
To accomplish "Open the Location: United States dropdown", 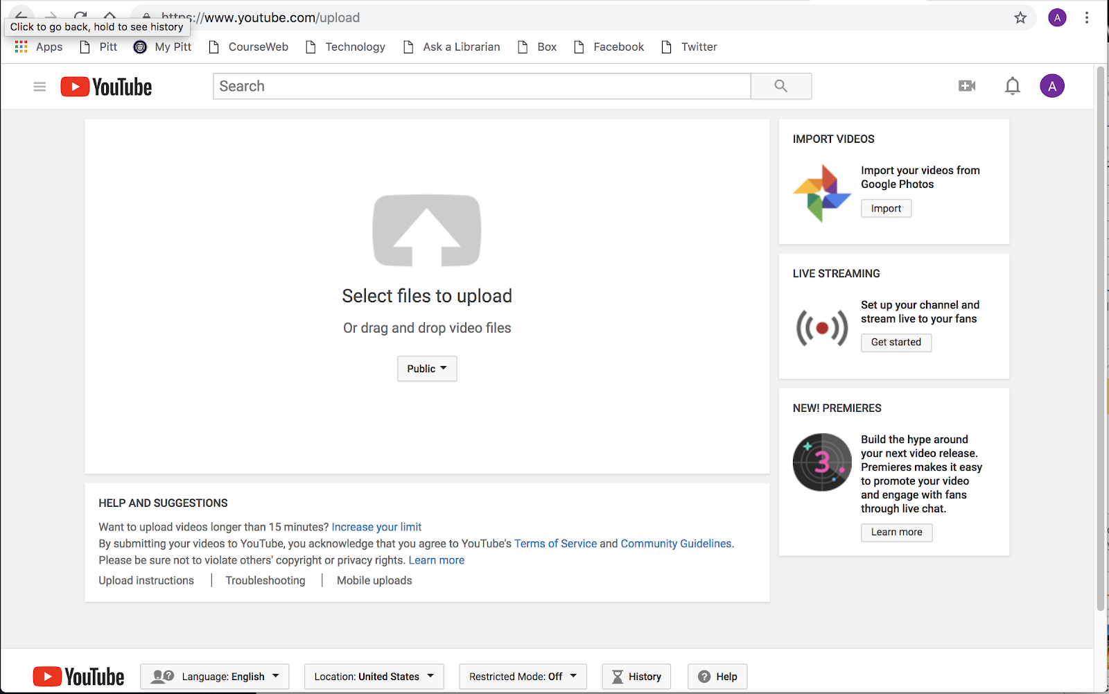I will 374,677.
